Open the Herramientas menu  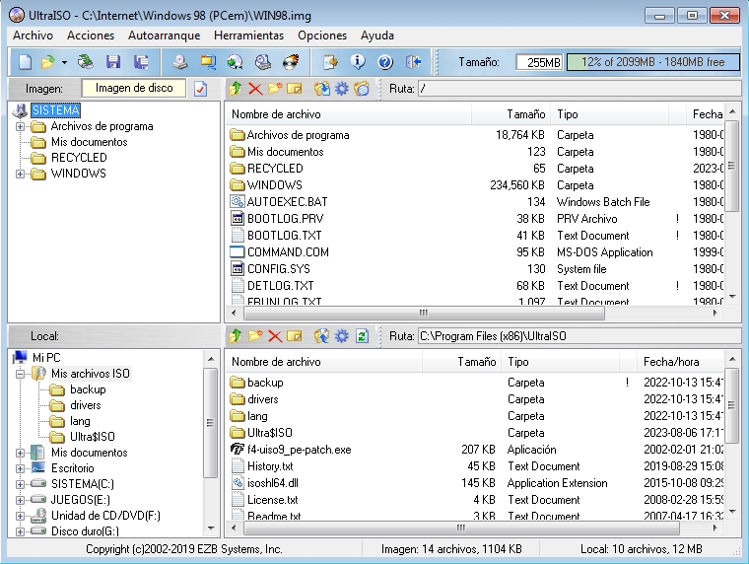click(249, 35)
